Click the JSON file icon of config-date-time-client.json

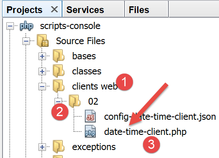point(90,116)
